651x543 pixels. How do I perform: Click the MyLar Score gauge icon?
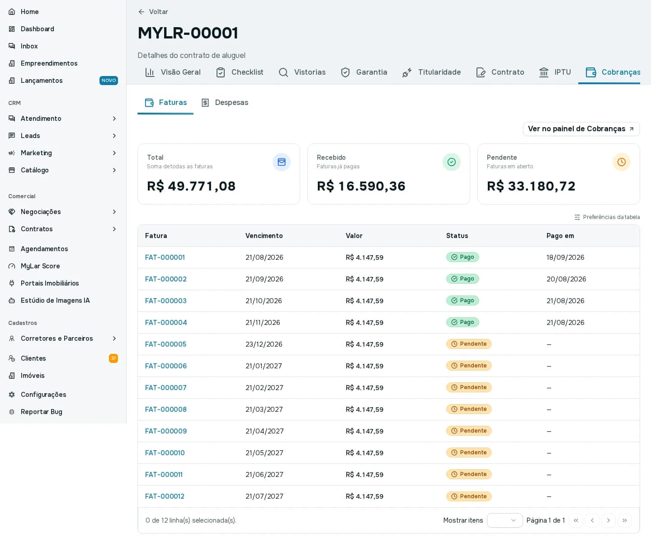pos(12,266)
